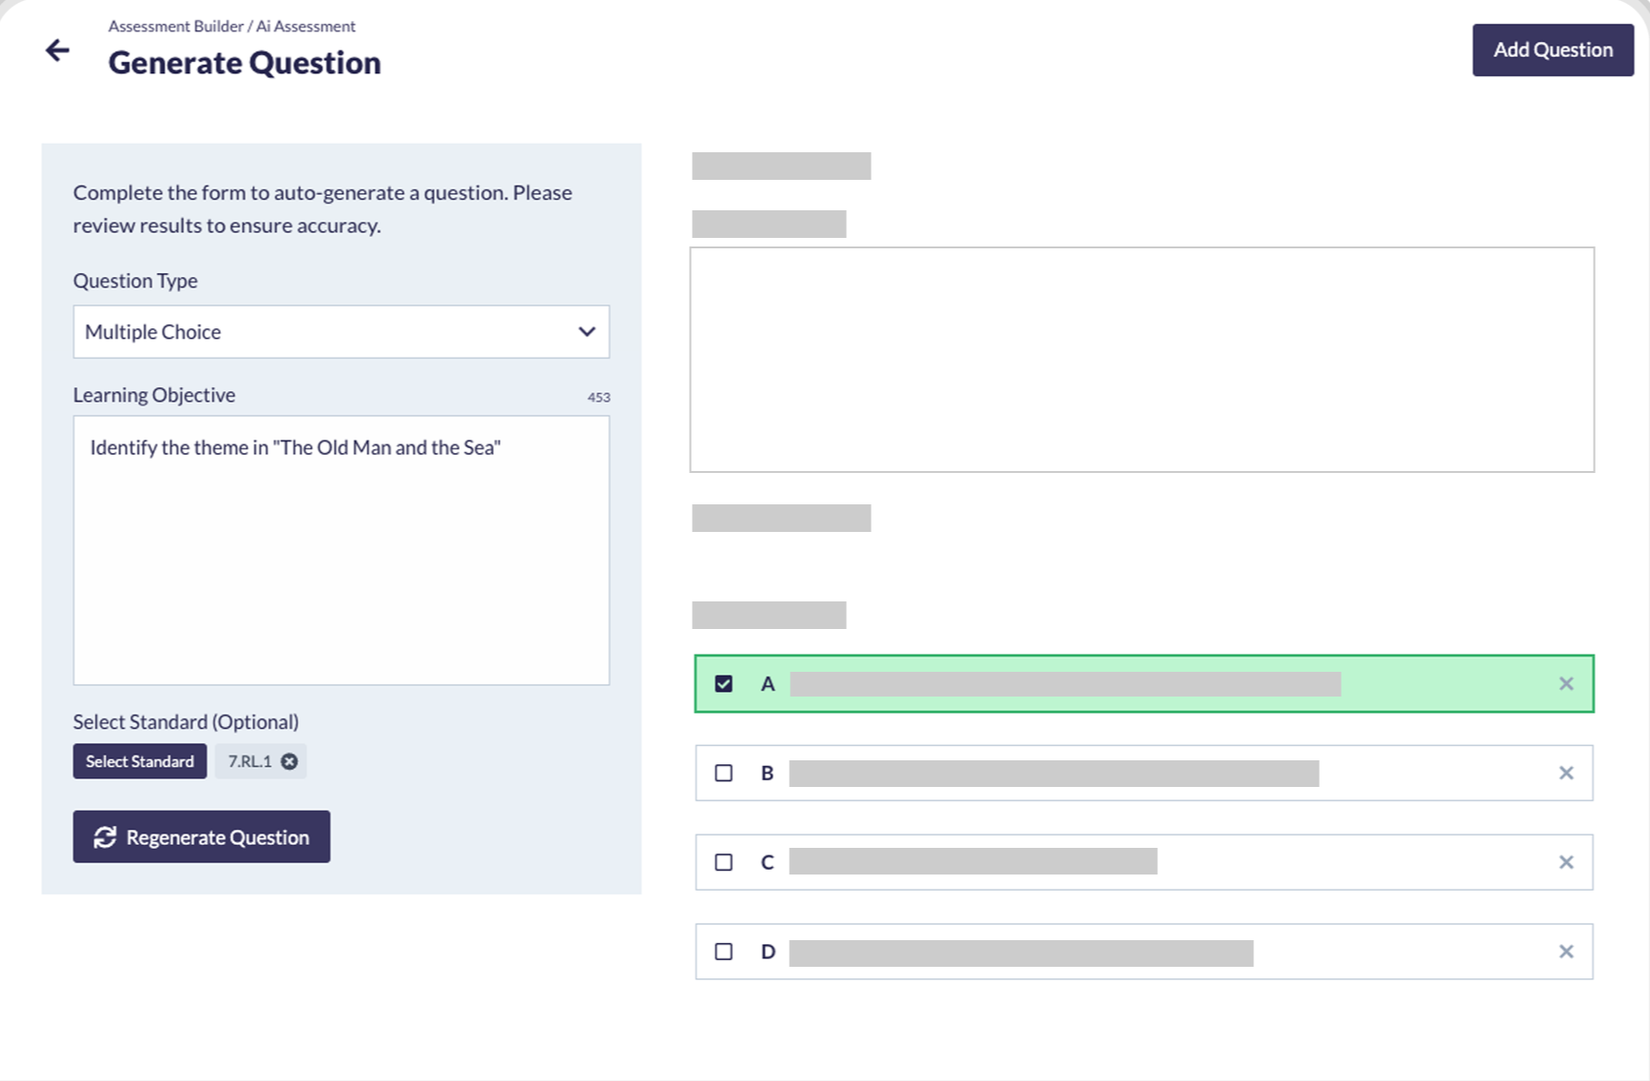The width and height of the screenshot is (1650, 1081).
Task: Click the large question text box
Action: coord(1141,360)
